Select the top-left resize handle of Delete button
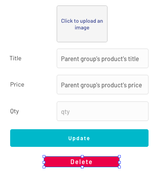 [44, 156]
